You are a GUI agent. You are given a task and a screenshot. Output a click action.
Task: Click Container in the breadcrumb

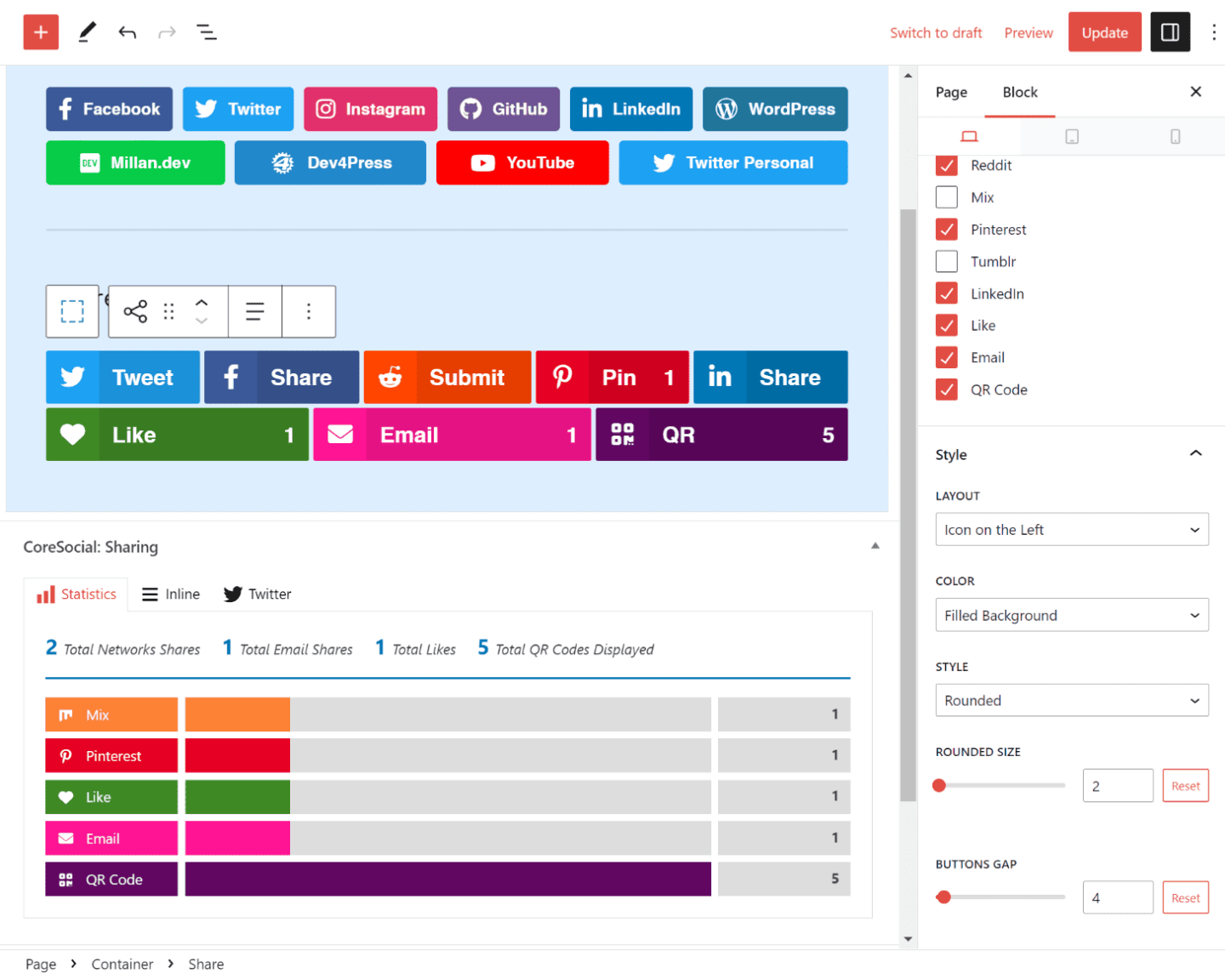[122, 964]
